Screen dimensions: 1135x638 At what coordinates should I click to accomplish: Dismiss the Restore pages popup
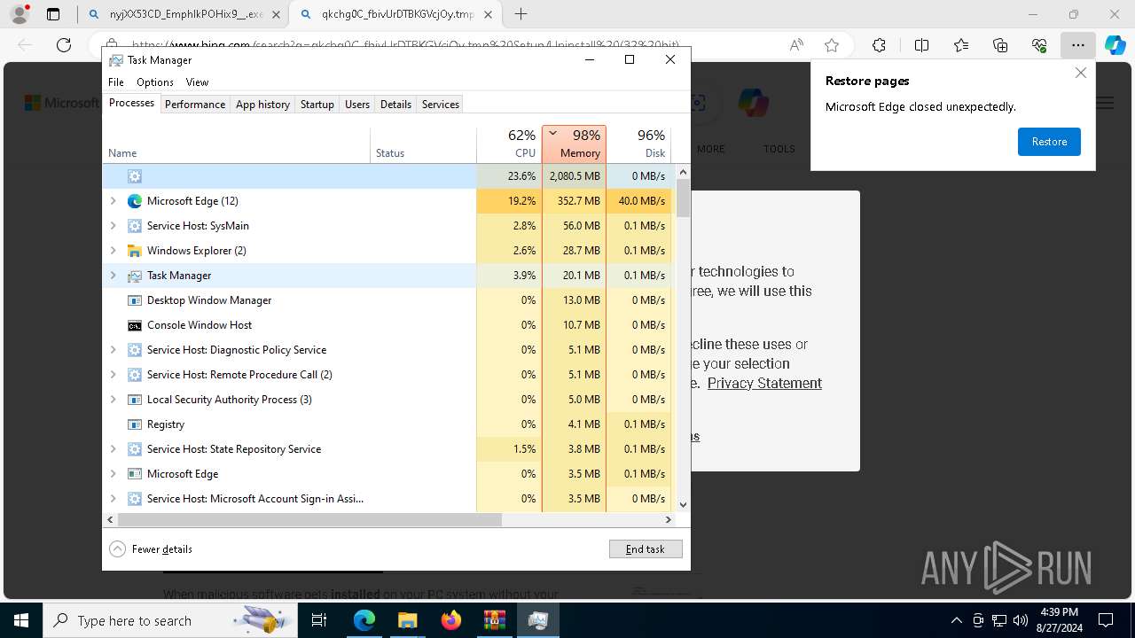click(x=1080, y=73)
